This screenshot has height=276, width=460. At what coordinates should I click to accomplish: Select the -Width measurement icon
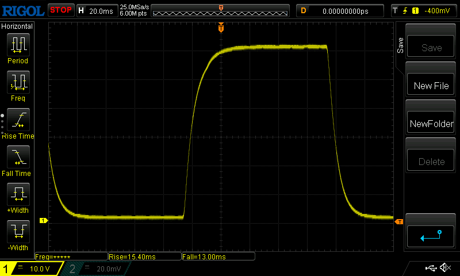[x=18, y=231]
